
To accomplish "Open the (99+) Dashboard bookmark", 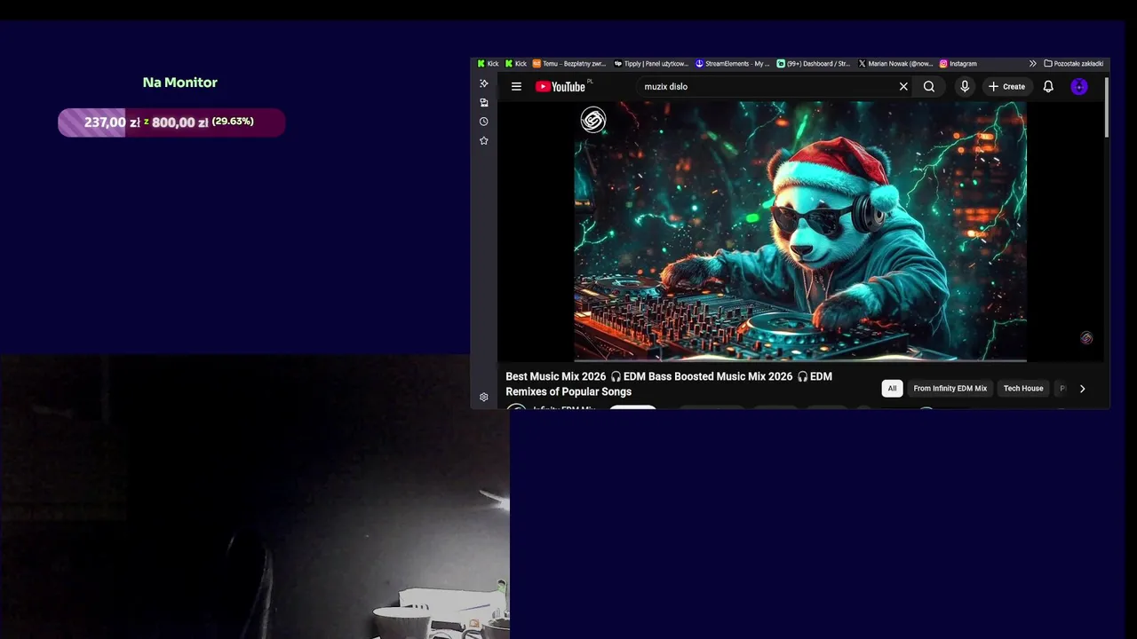I will (x=814, y=64).
